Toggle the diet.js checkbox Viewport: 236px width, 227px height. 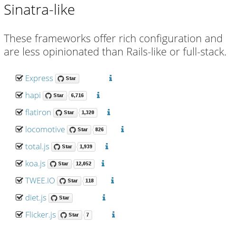tap(19, 198)
